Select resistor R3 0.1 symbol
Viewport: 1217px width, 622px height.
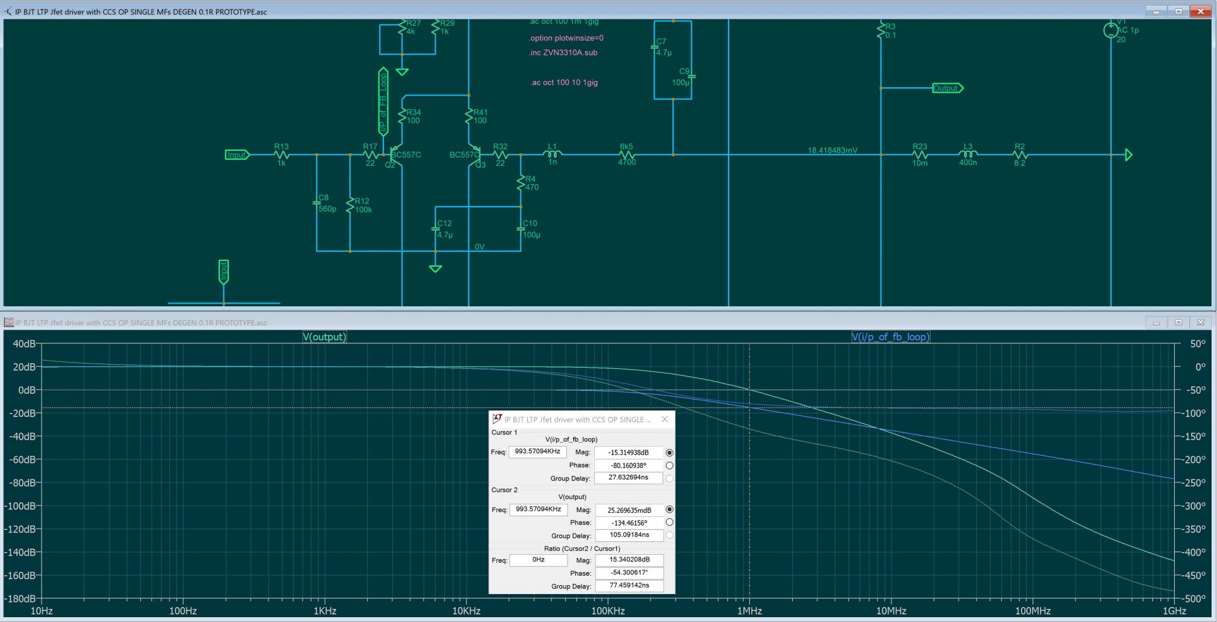[881, 30]
